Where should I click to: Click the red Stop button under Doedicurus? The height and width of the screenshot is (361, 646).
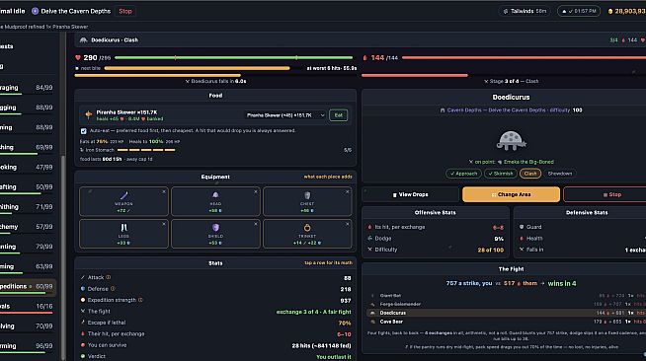(611, 194)
